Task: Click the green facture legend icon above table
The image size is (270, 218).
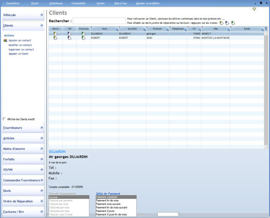Action: [x=233, y=23]
